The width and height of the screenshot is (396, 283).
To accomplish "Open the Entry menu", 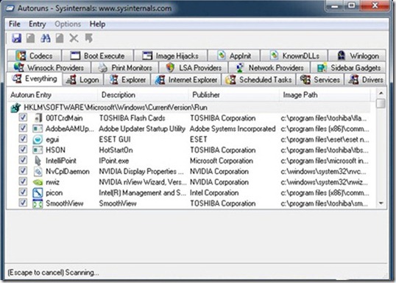I will (37, 24).
